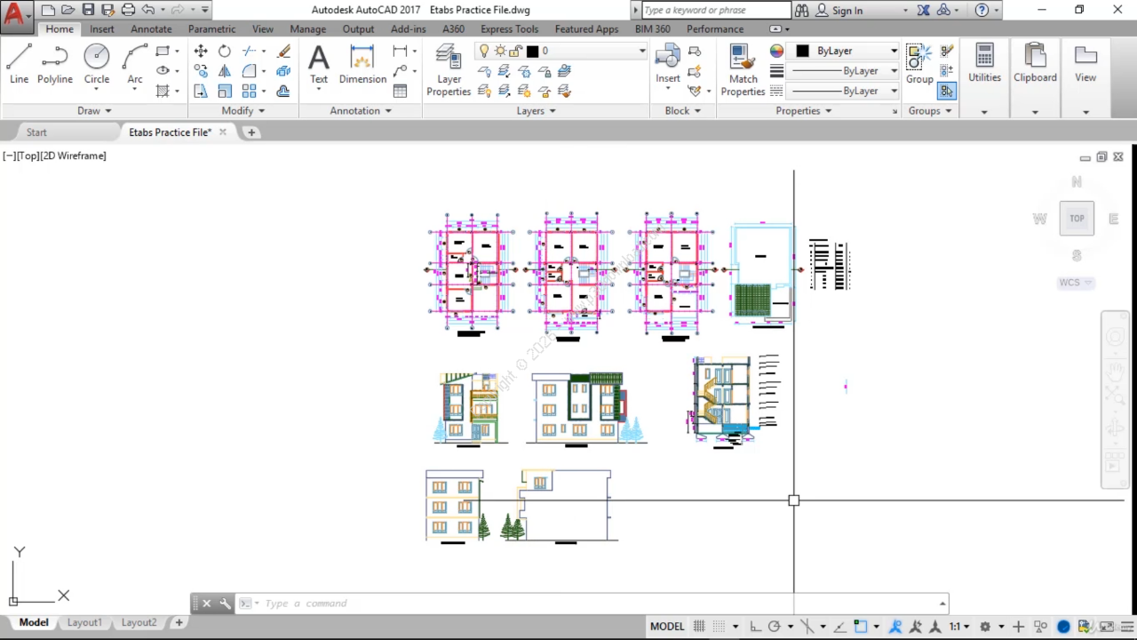The height and width of the screenshot is (640, 1137).
Task: Click the Stretch tool icon
Action: tap(201, 91)
